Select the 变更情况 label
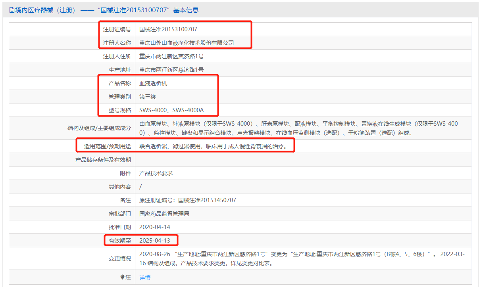 (x=120, y=258)
